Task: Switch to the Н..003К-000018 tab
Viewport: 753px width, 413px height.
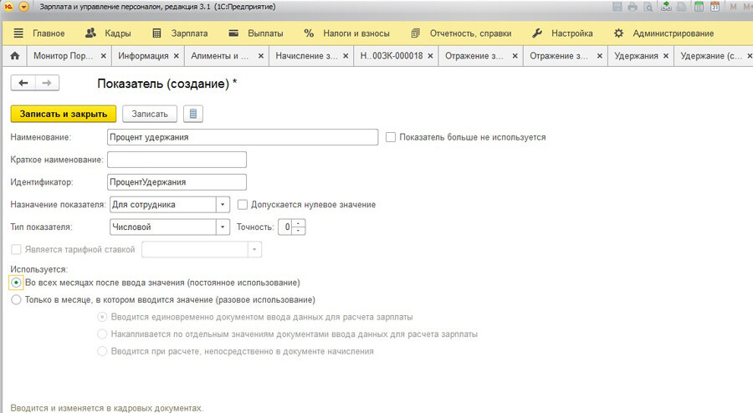Action: (x=392, y=56)
